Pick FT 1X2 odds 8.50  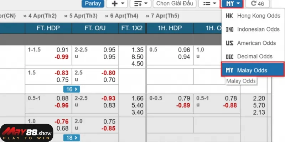click(x=138, y=57)
